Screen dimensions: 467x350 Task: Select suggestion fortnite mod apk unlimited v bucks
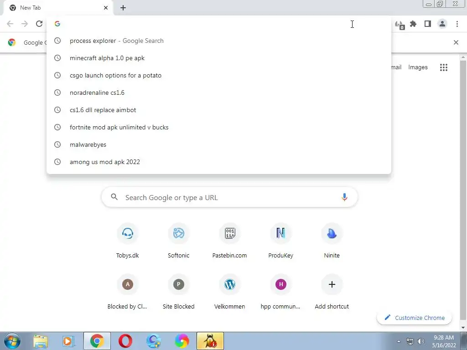[219, 127]
